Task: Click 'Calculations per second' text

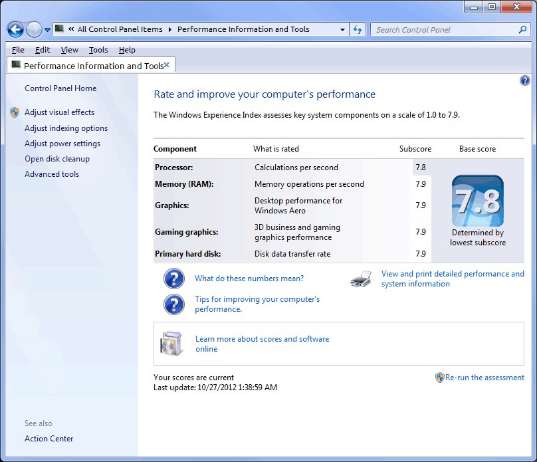Action: pyautogui.click(x=296, y=168)
